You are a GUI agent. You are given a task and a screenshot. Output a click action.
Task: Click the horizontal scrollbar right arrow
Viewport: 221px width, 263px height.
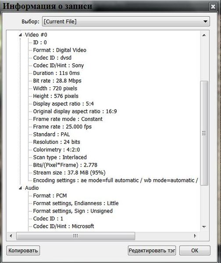point(195,236)
